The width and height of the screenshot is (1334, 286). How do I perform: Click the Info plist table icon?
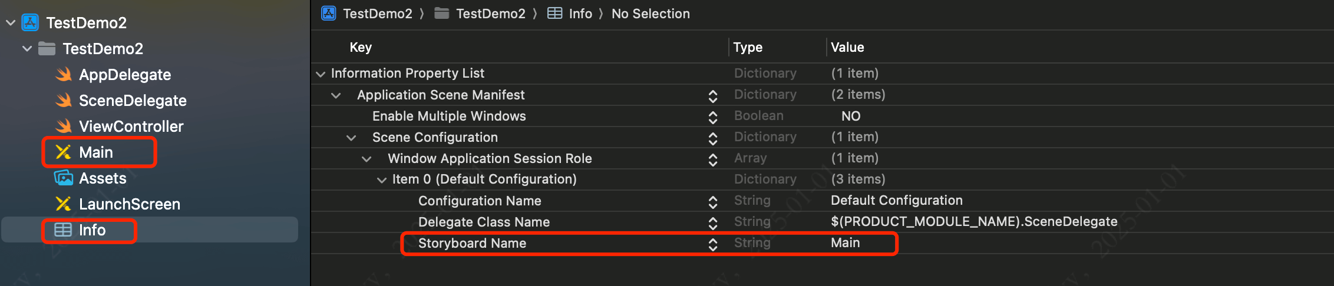pyautogui.click(x=63, y=230)
